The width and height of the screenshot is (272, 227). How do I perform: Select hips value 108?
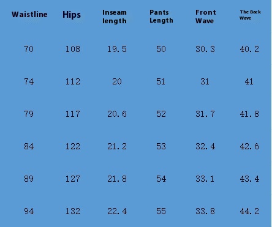coord(73,49)
